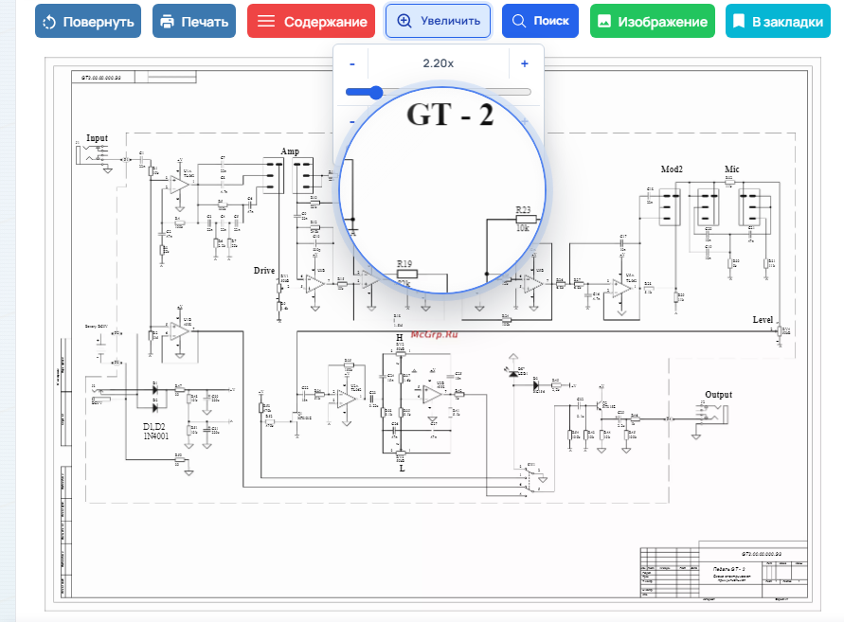
Task: Click the Input label on schematic
Action: (x=97, y=137)
